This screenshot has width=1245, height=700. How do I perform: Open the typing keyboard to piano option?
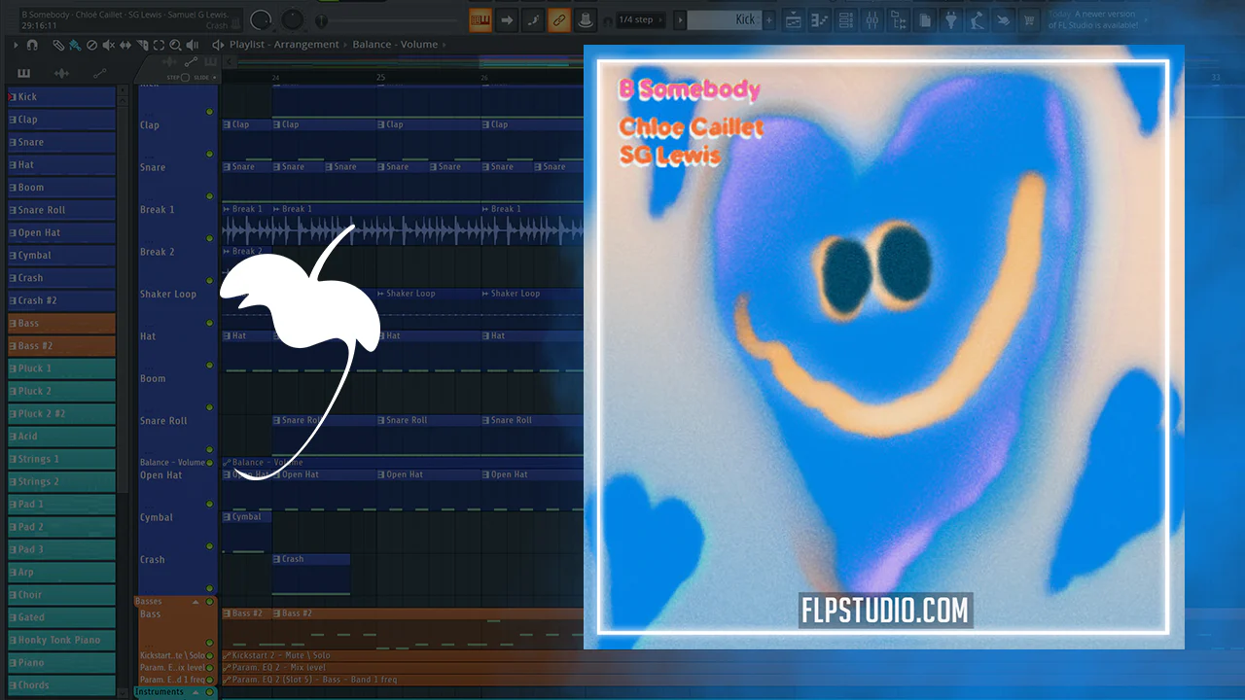(x=480, y=19)
